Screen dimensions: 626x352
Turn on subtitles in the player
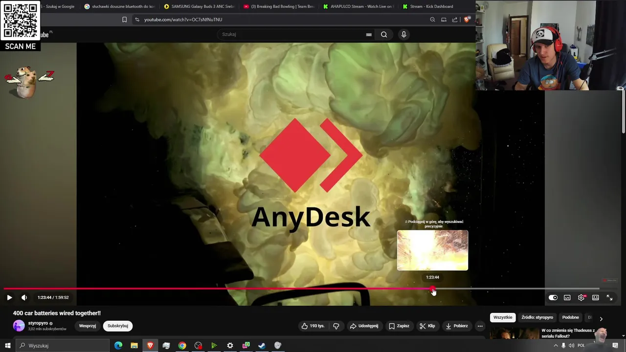[567, 297]
